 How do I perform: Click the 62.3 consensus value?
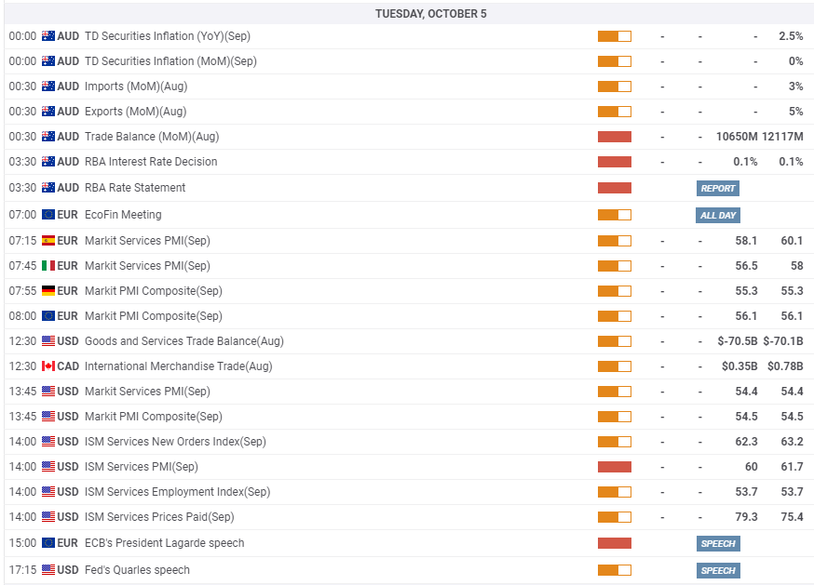click(x=747, y=442)
